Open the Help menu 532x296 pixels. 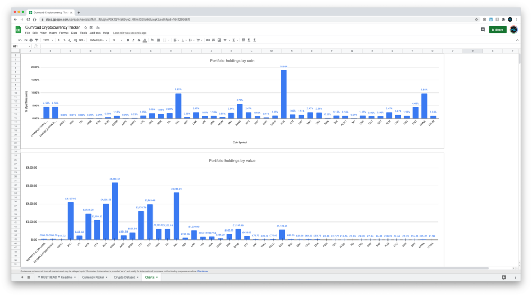tap(106, 33)
